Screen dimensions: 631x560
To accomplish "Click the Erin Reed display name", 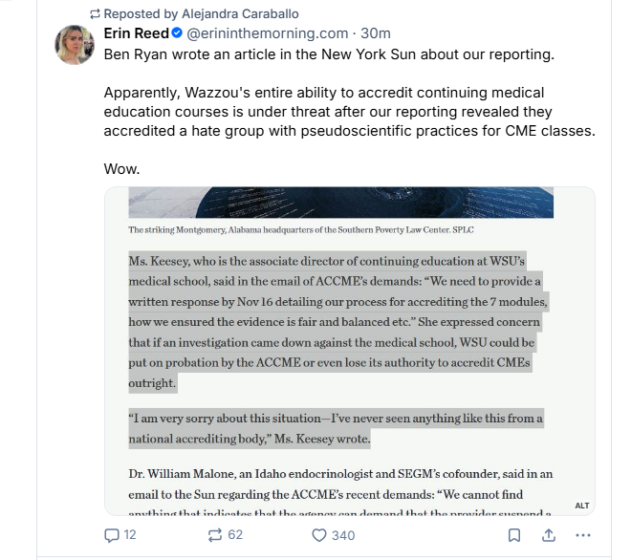I will 137,33.
